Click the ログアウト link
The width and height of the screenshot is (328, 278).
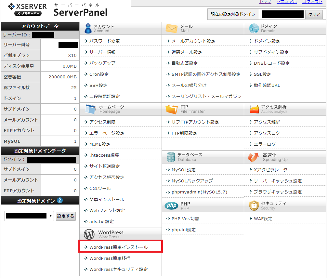pyautogui.click(x=312, y=2)
